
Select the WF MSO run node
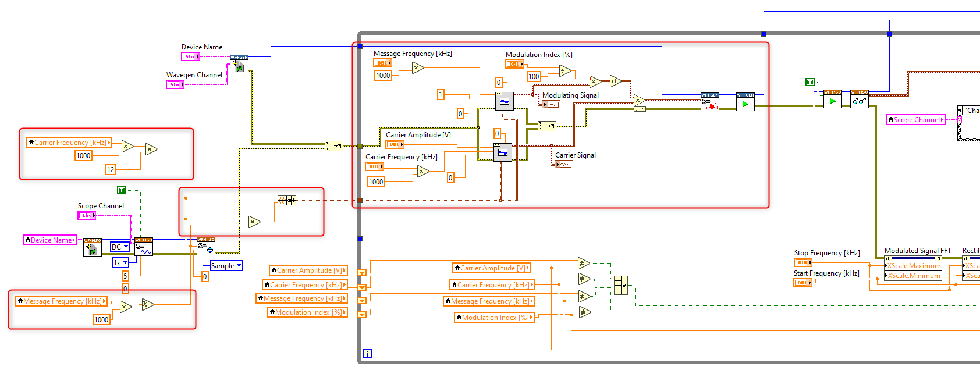tap(832, 99)
